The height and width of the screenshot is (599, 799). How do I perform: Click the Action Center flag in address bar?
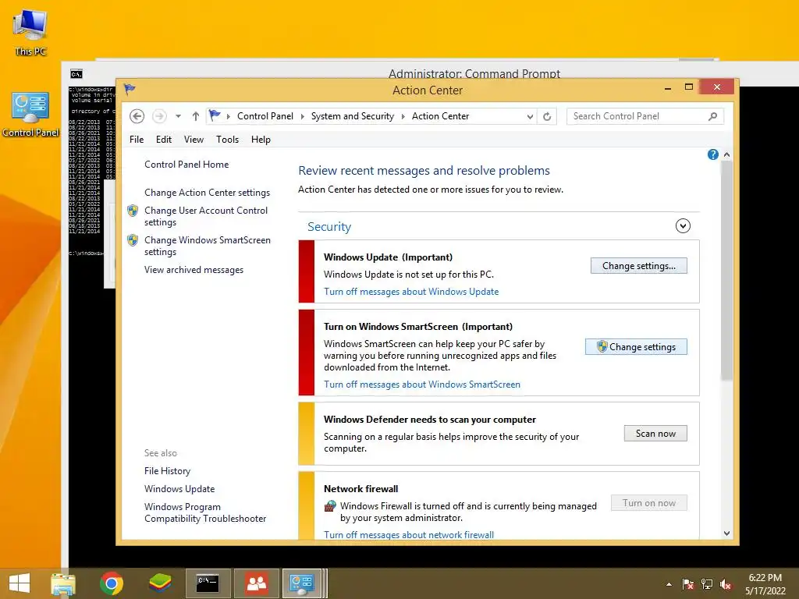point(215,115)
